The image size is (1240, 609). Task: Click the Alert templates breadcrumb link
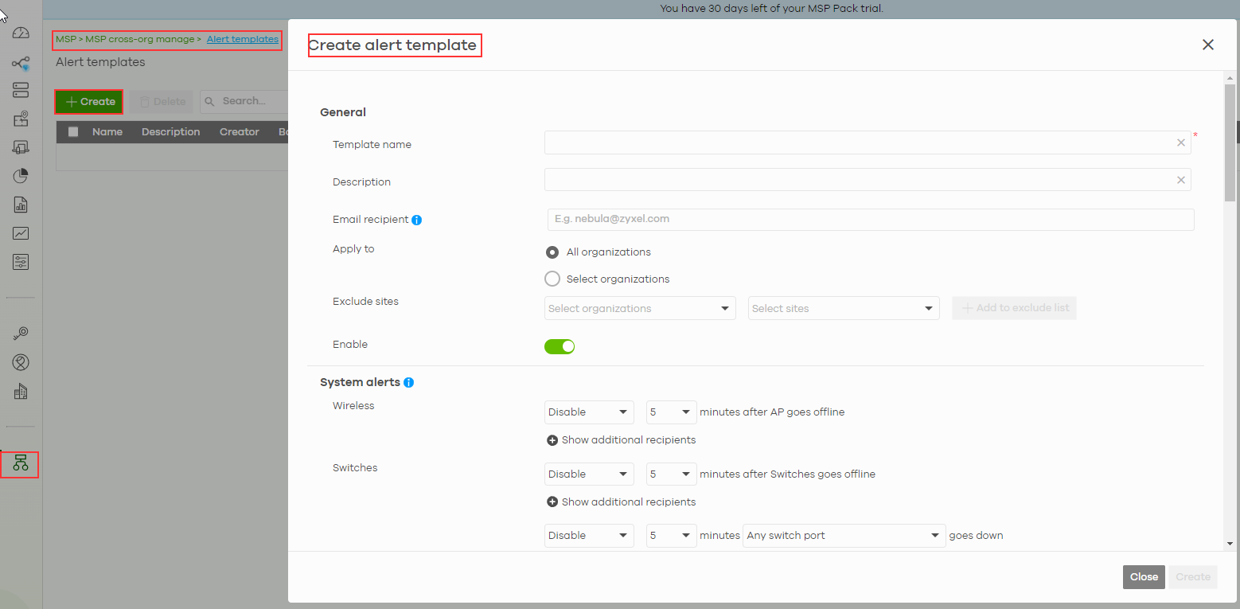pyautogui.click(x=243, y=39)
